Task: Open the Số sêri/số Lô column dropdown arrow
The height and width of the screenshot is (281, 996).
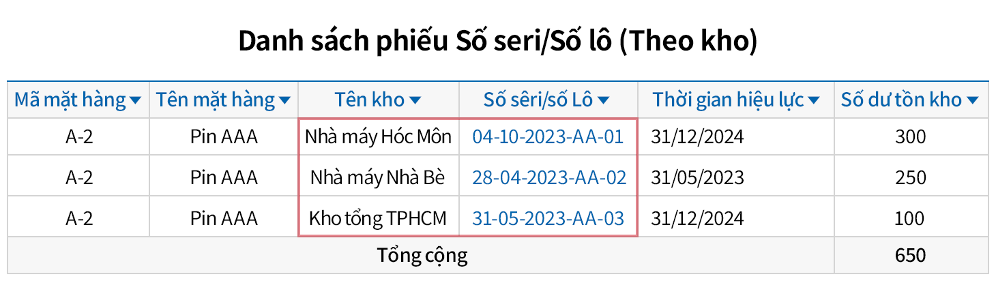Action: [603, 101]
